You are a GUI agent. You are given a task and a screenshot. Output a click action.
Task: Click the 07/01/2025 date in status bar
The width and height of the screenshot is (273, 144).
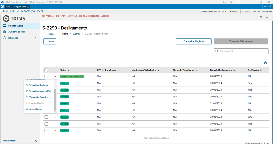(246, 12)
